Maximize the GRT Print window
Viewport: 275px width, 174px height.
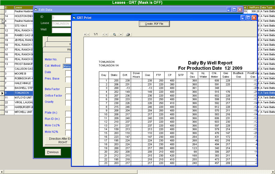click(x=248, y=18)
